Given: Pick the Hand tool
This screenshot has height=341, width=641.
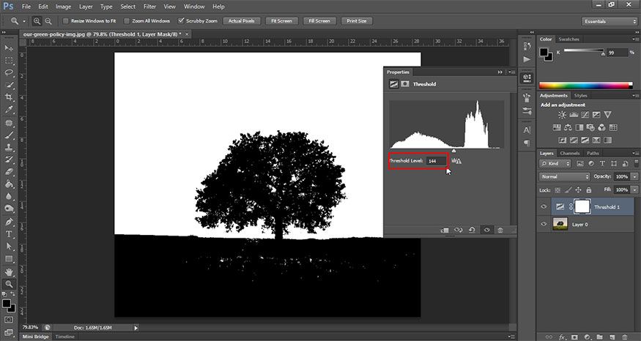Looking at the screenshot, I should click(x=10, y=271).
